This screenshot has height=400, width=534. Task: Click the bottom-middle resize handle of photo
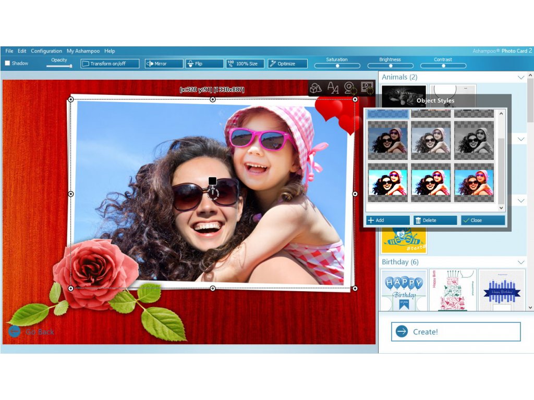pos(213,289)
